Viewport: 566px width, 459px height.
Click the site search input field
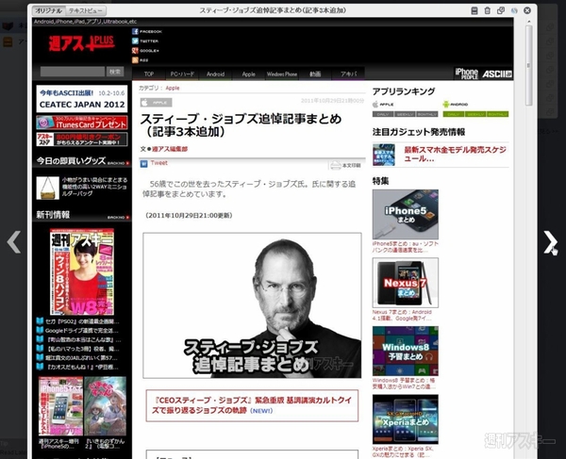[x=73, y=72]
